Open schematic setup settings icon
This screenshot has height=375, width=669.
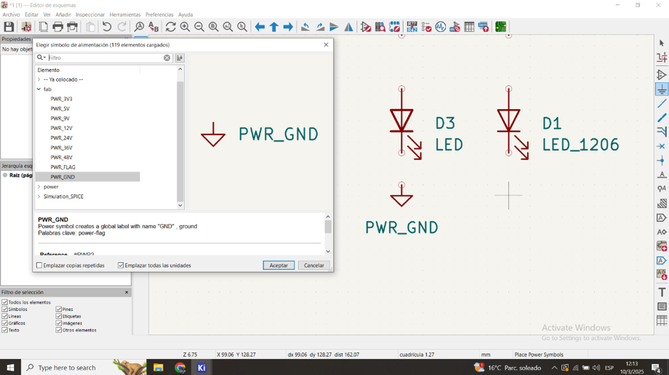(x=26, y=27)
